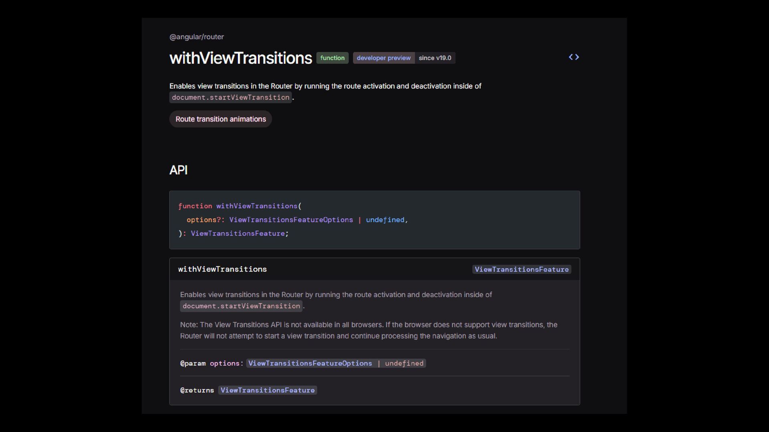The image size is (769, 432).
Task: Click the ViewTransitionsFeature badge in card header
Action: click(521, 270)
